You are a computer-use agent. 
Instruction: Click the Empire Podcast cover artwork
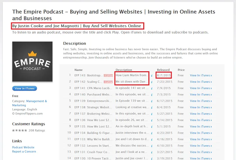32,62
